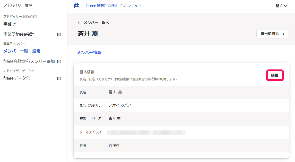Click the 権限 field label
Image resolution: width=295 pixels, height=162 pixels.
[x=83, y=146]
